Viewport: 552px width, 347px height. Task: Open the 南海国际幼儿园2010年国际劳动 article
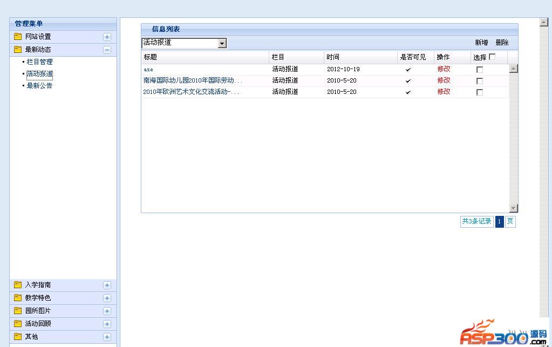coord(193,80)
